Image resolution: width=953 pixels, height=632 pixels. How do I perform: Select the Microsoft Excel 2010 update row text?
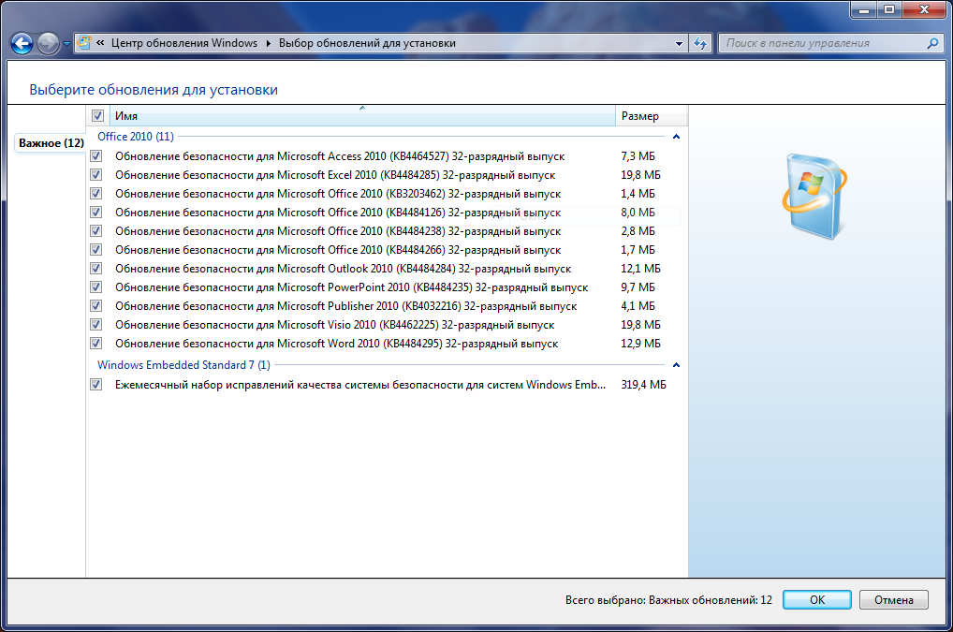point(335,175)
